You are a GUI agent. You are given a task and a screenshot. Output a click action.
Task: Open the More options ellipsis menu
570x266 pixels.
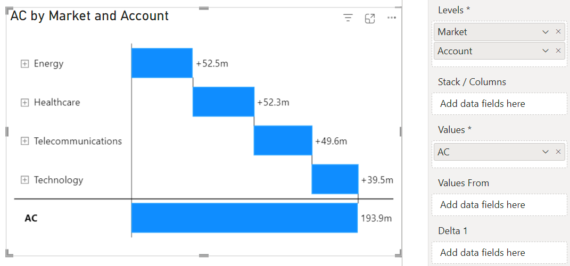(x=392, y=18)
